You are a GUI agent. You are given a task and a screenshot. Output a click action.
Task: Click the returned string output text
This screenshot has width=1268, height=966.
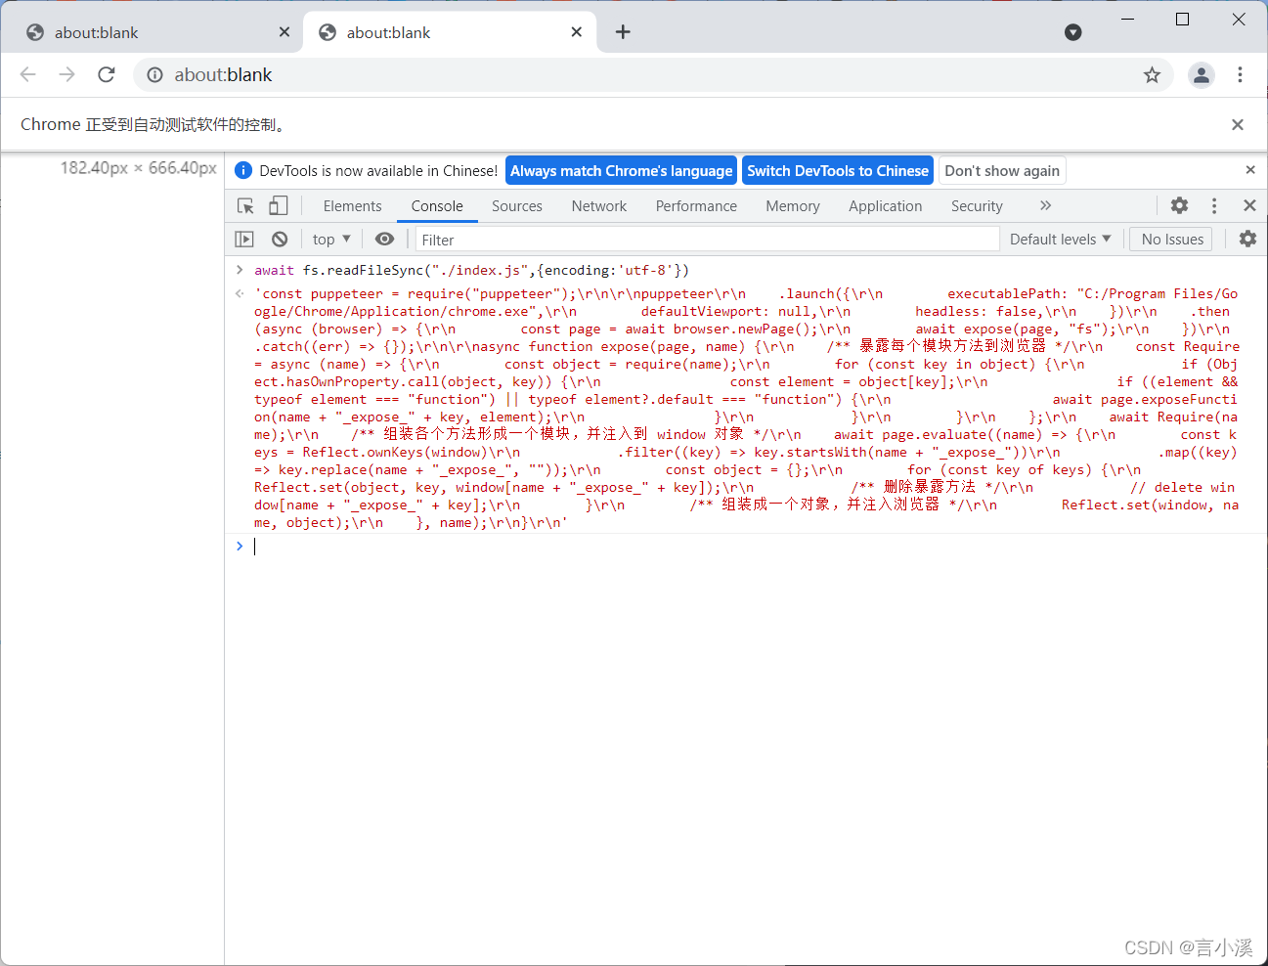click(747, 408)
